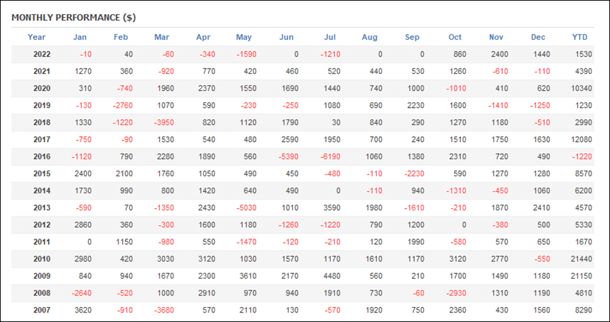Screen dimensions: 610x322
Task: Select the MONTHLY PERFORMANCE ($) title
Action: click(73, 18)
